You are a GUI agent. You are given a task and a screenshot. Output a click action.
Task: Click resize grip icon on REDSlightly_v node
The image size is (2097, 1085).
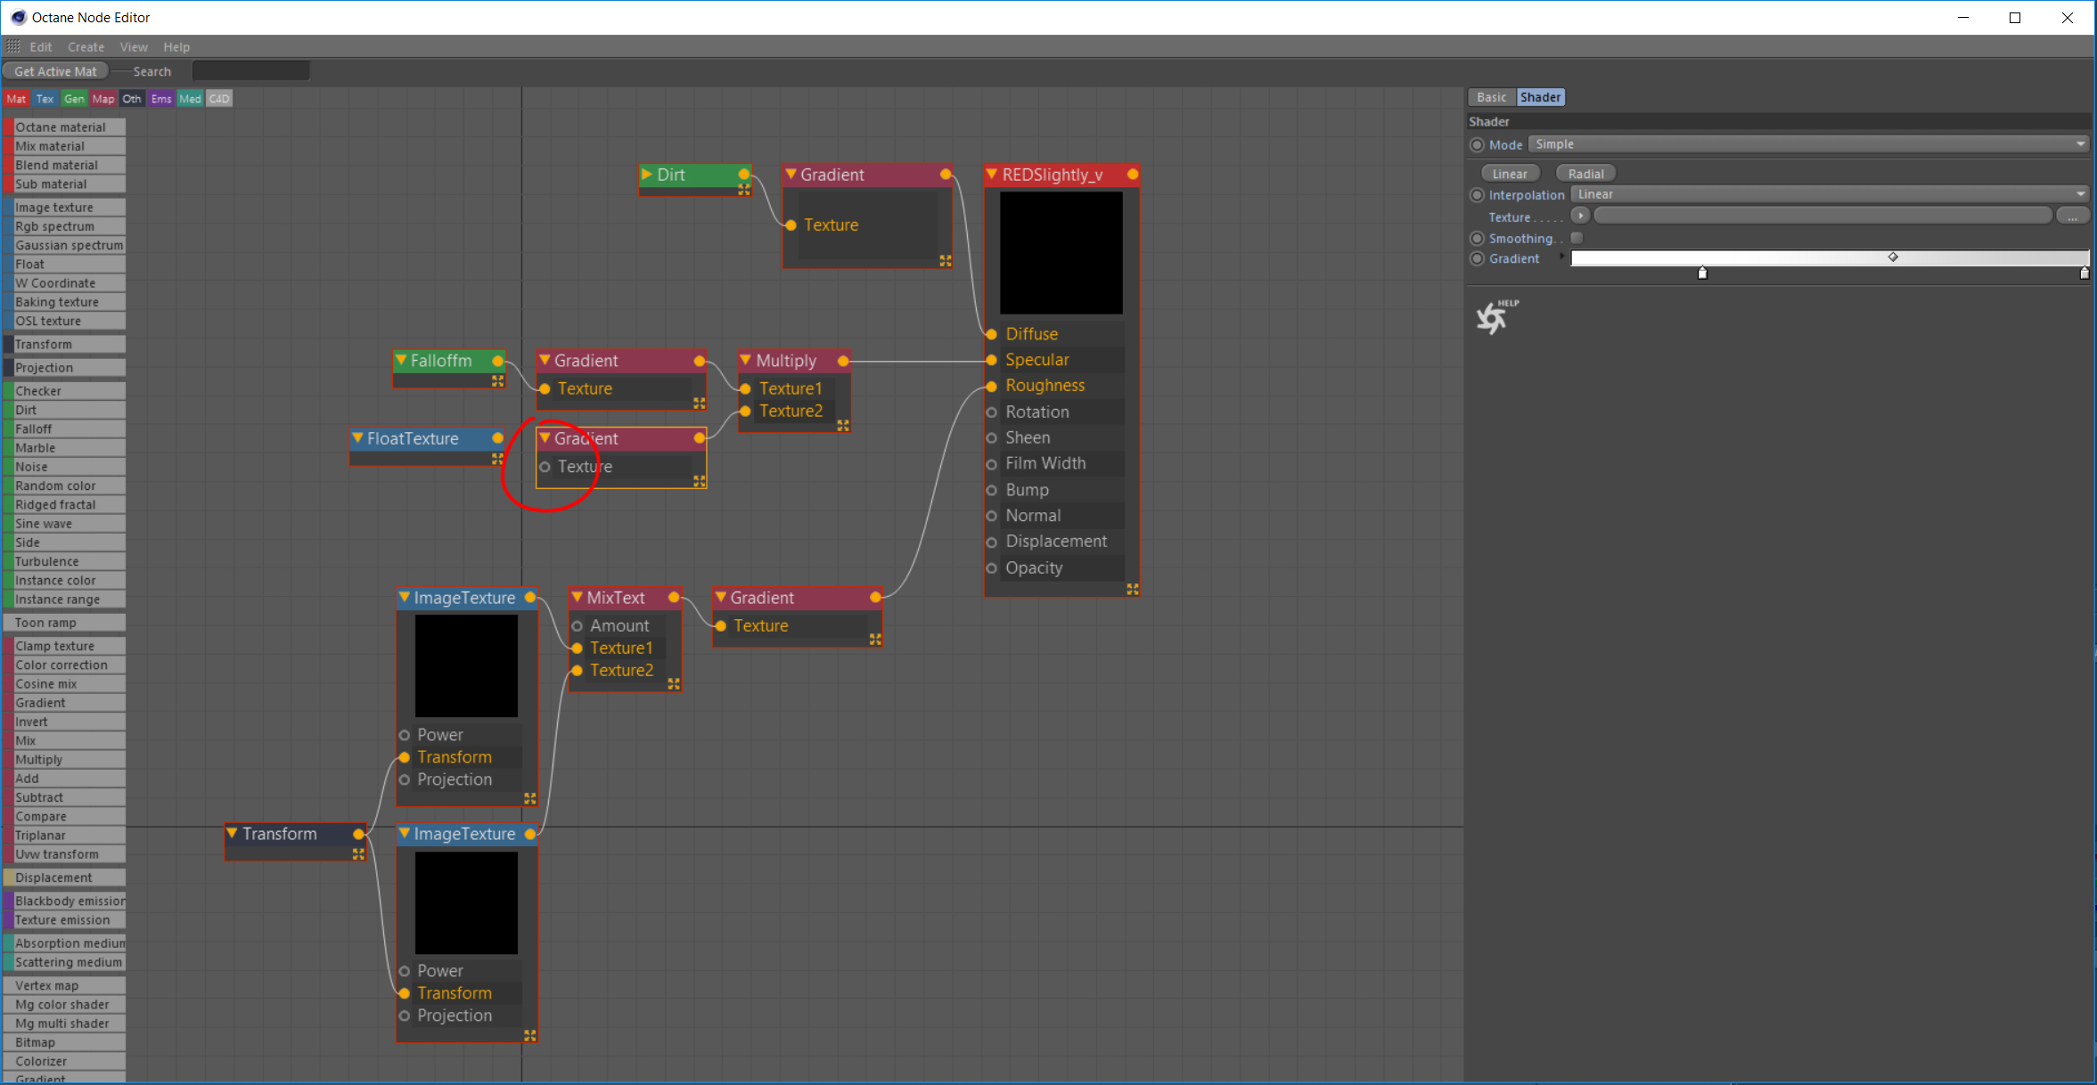pos(1132,590)
